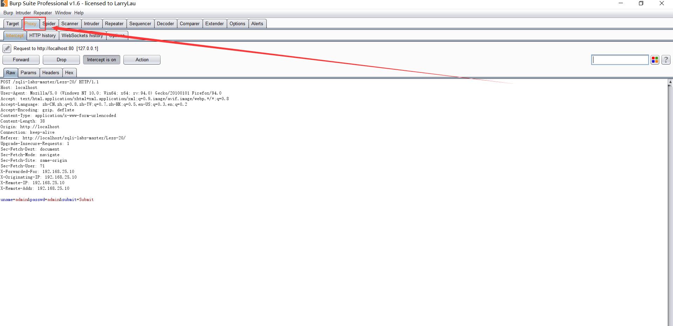
Task: Click the X-Forwarded-For header line
Action: click(38, 172)
